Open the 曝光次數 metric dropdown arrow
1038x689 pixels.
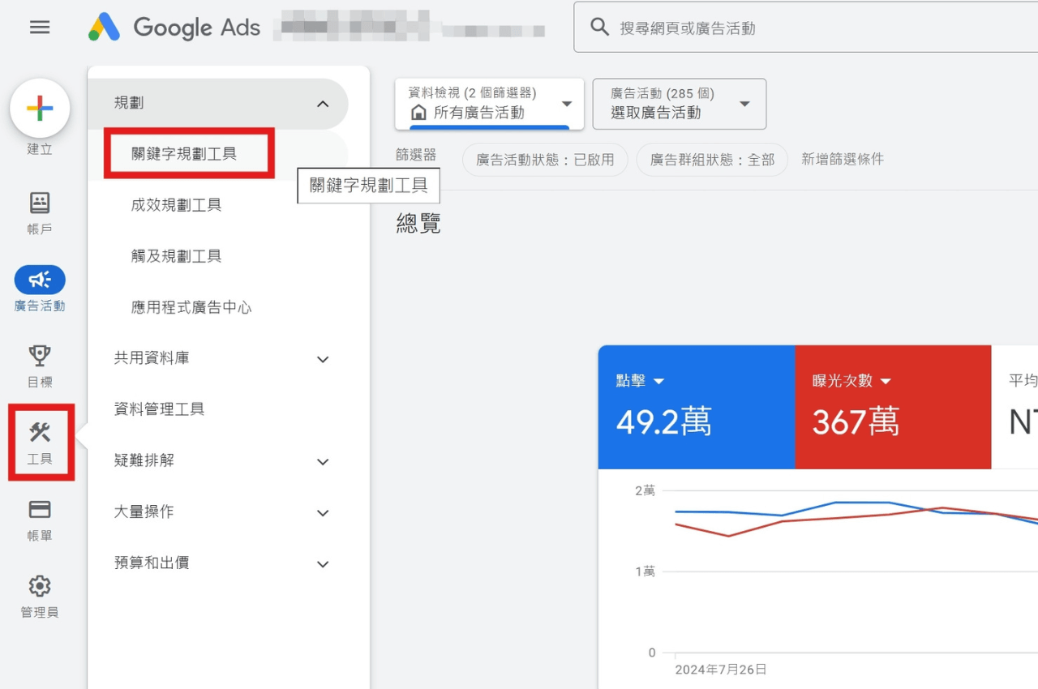[886, 381]
